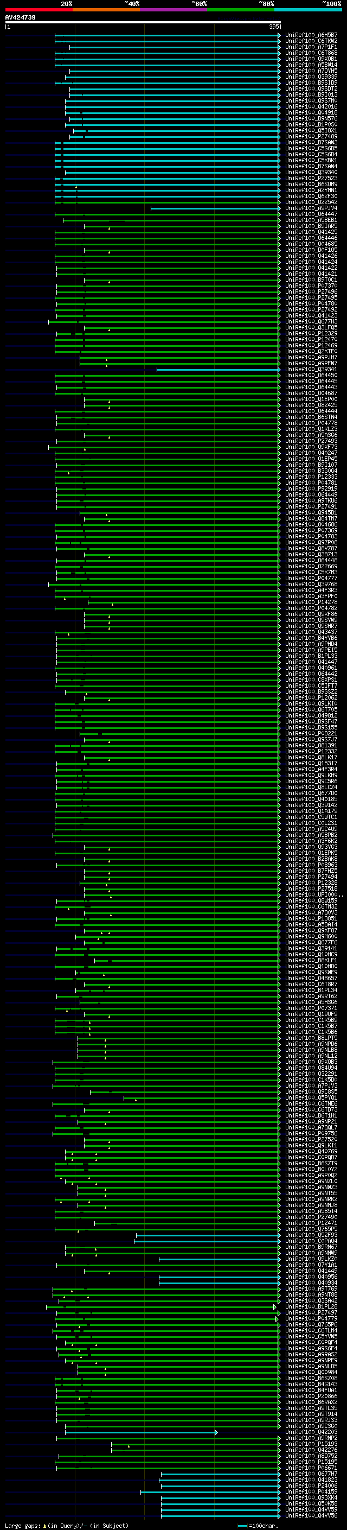Click the orange ~40% identity legend segment
The width and height of the screenshot is (347, 1530).
pos(106,10)
